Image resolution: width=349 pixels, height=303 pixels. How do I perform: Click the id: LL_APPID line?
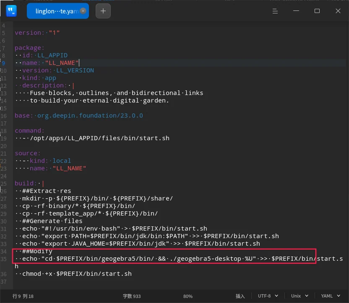click(x=42, y=55)
